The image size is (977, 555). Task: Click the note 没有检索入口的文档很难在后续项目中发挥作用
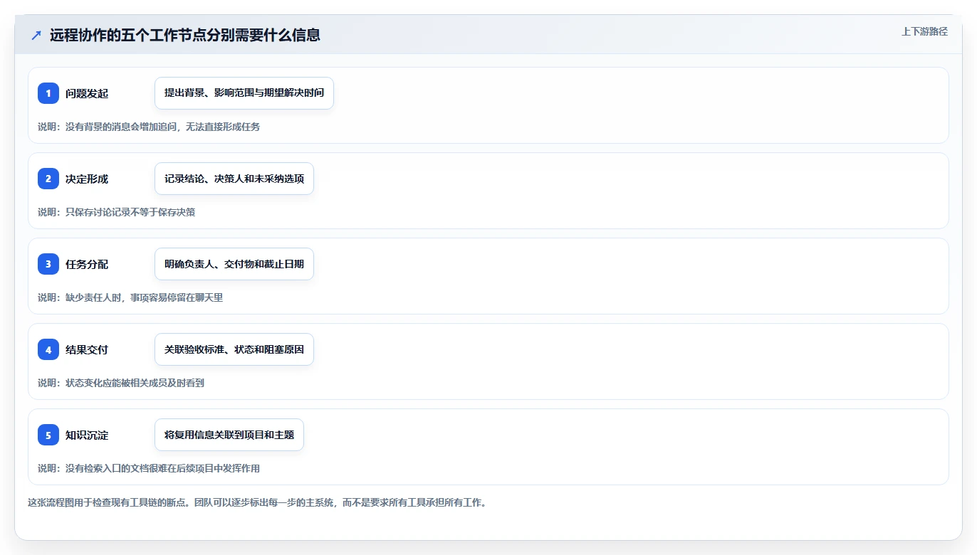coord(162,468)
